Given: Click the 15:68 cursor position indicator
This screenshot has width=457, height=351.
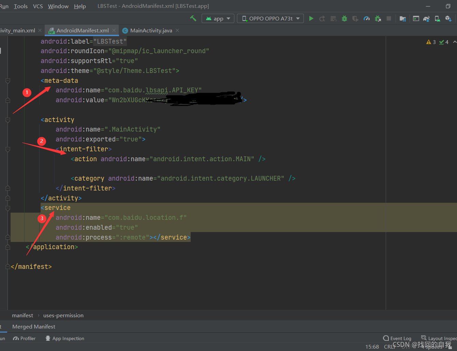Looking at the screenshot, I should point(372,347).
